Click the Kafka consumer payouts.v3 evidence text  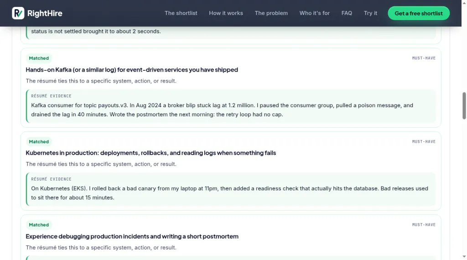[x=222, y=110]
